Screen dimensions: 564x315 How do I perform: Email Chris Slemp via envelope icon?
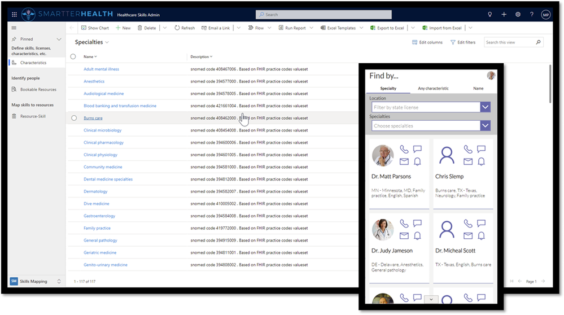pos(467,162)
